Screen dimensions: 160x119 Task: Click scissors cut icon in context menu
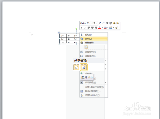click(x=82, y=35)
